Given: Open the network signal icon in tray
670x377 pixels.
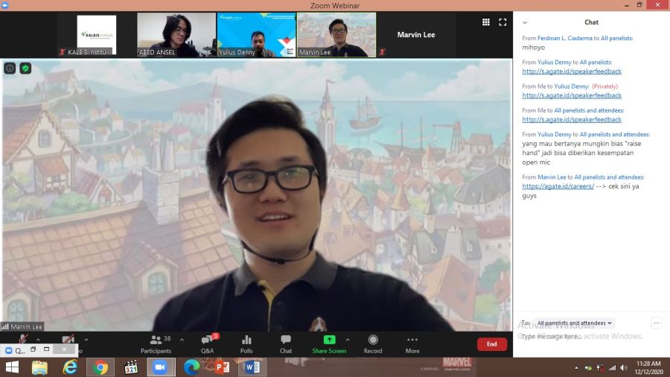Looking at the screenshot, I should (613, 367).
